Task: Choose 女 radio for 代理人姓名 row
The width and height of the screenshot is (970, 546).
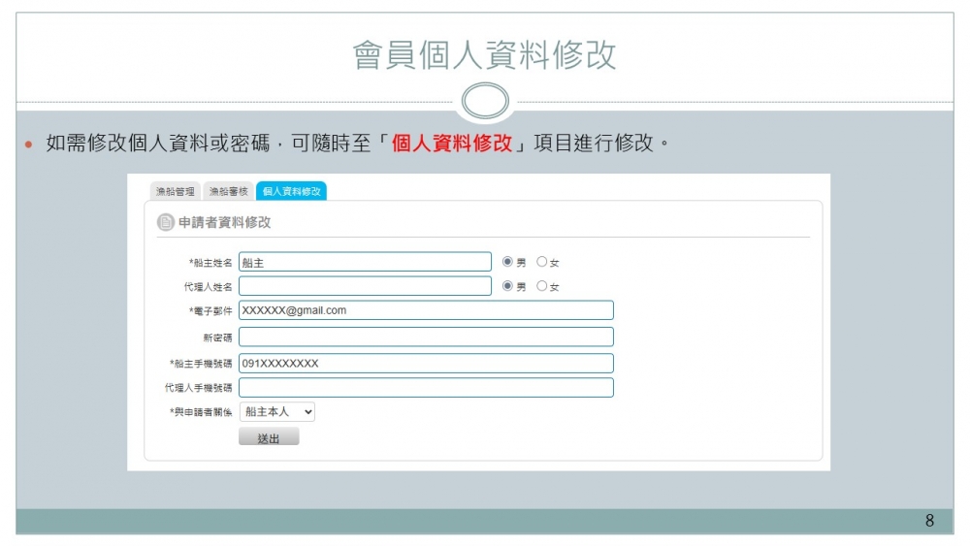Action: click(x=542, y=286)
